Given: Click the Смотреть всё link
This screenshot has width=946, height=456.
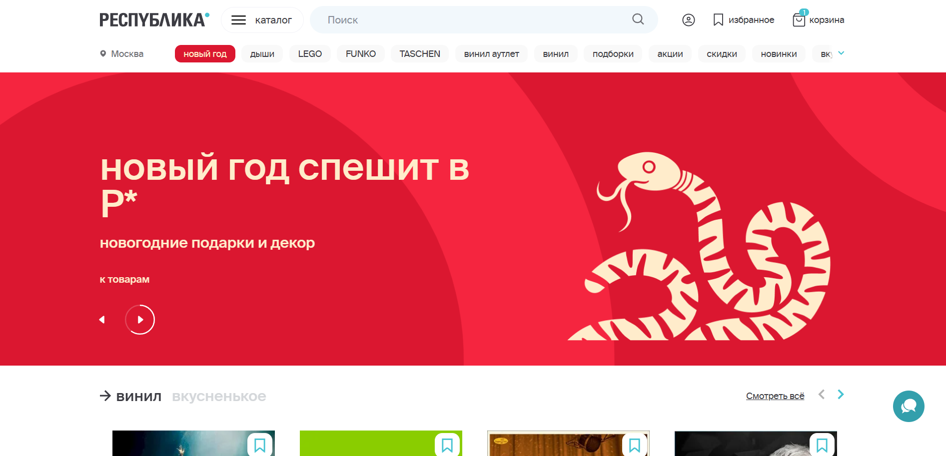Looking at the screenshot, I should pyautogui.click(x=775, y=396).
